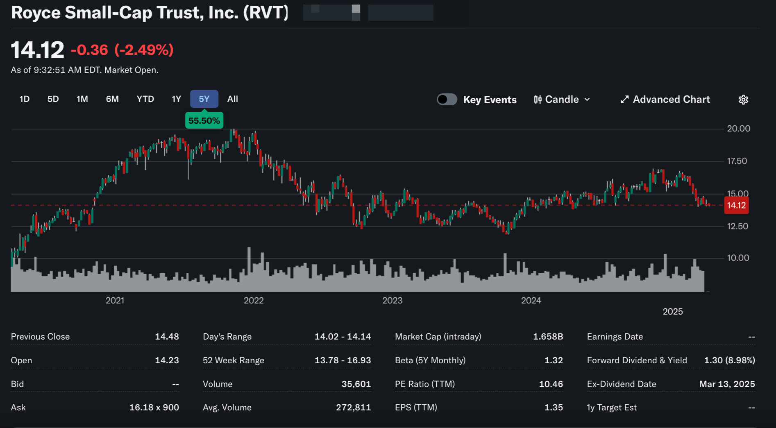Screen dimensions: 776x428
Task: Click the candlestick chart type icon
Action: coord(538,100)
